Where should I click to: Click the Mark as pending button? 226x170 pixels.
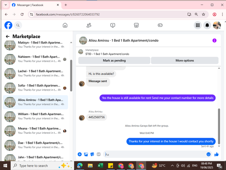(114, 60)
